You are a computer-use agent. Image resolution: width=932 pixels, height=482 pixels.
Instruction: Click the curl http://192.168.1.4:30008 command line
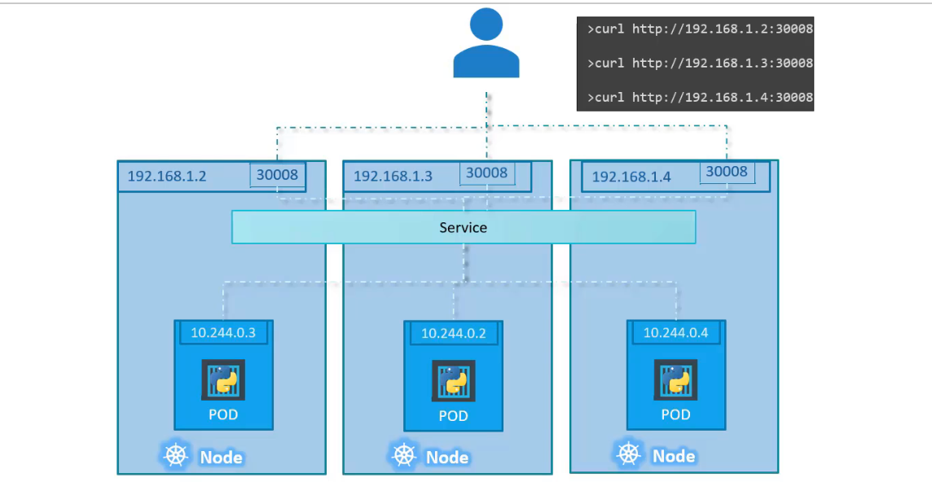click(700, 98)
